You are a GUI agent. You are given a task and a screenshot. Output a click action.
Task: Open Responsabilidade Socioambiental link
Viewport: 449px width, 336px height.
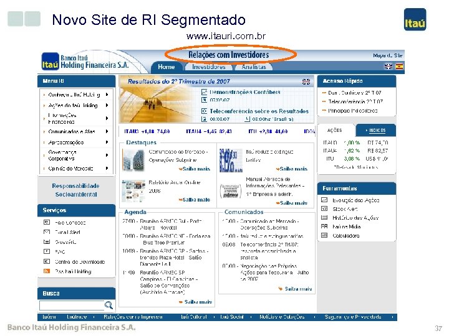coord(76,190)
